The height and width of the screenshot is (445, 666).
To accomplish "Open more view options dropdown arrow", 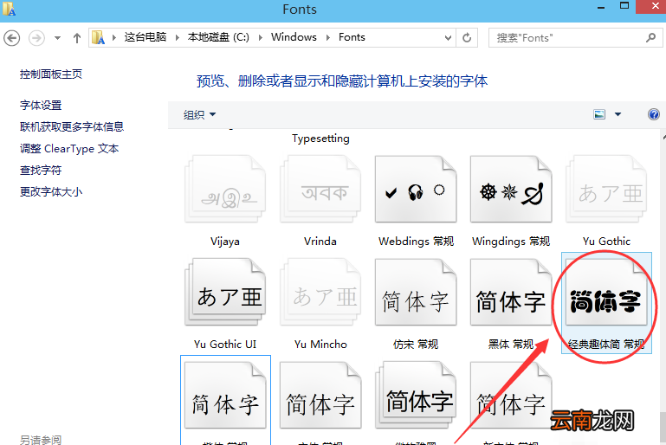I will click(x=618, y=114).
